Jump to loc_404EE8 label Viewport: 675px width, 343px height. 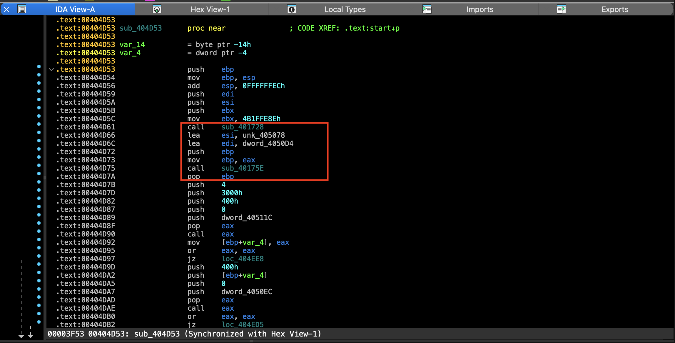pos(243,259)
